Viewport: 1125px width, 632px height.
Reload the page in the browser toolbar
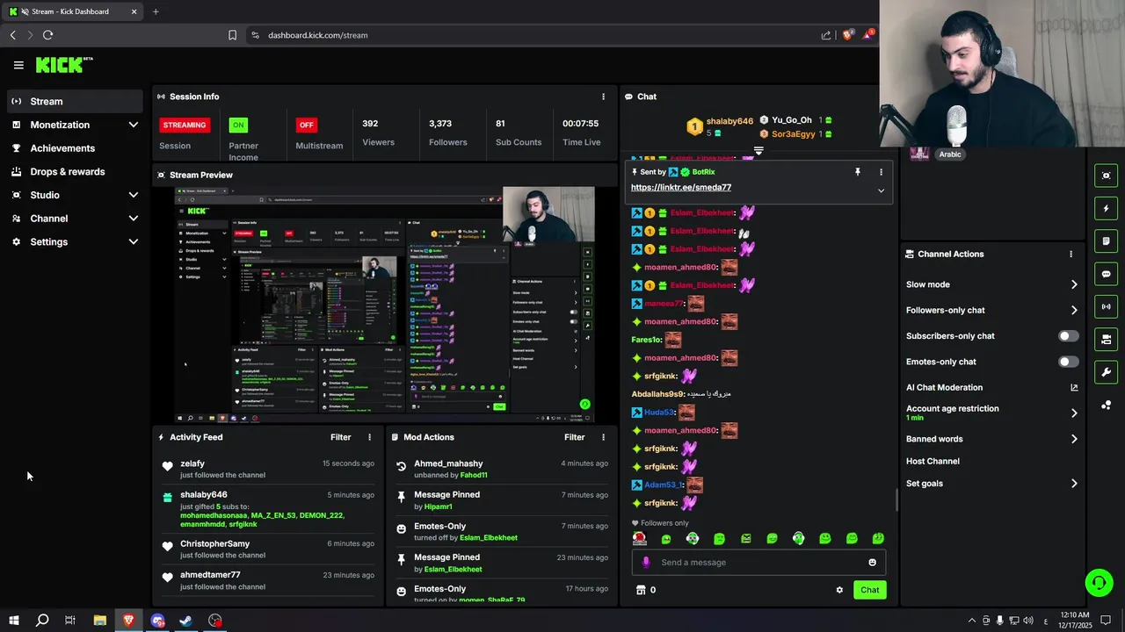pyautogui.click(x=47, y=35)
